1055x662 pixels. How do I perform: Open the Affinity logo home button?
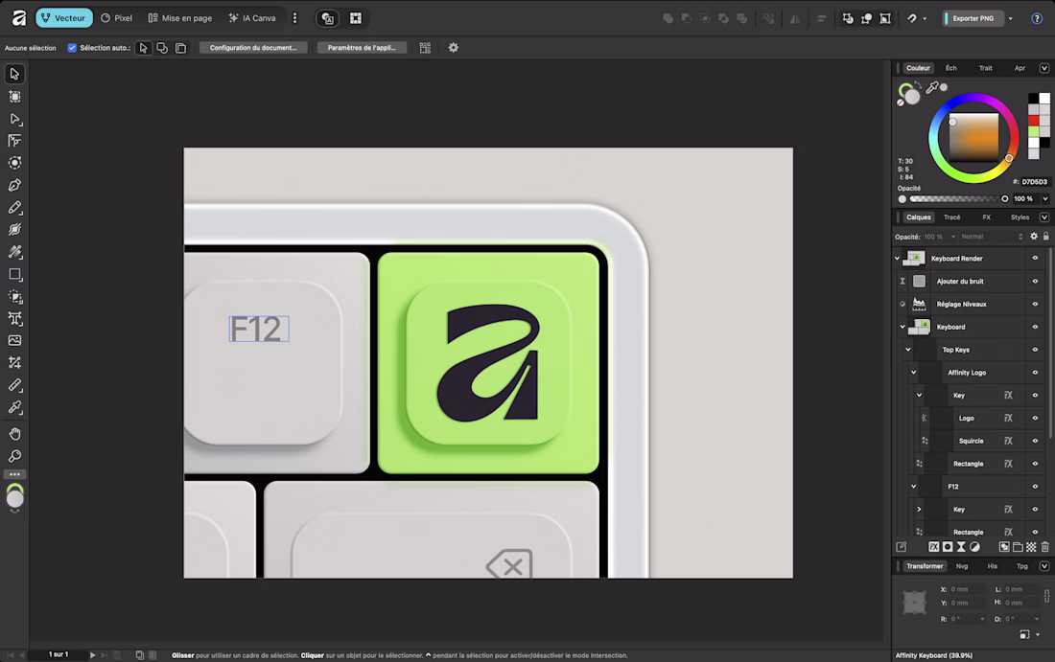[x=19, y=18]
